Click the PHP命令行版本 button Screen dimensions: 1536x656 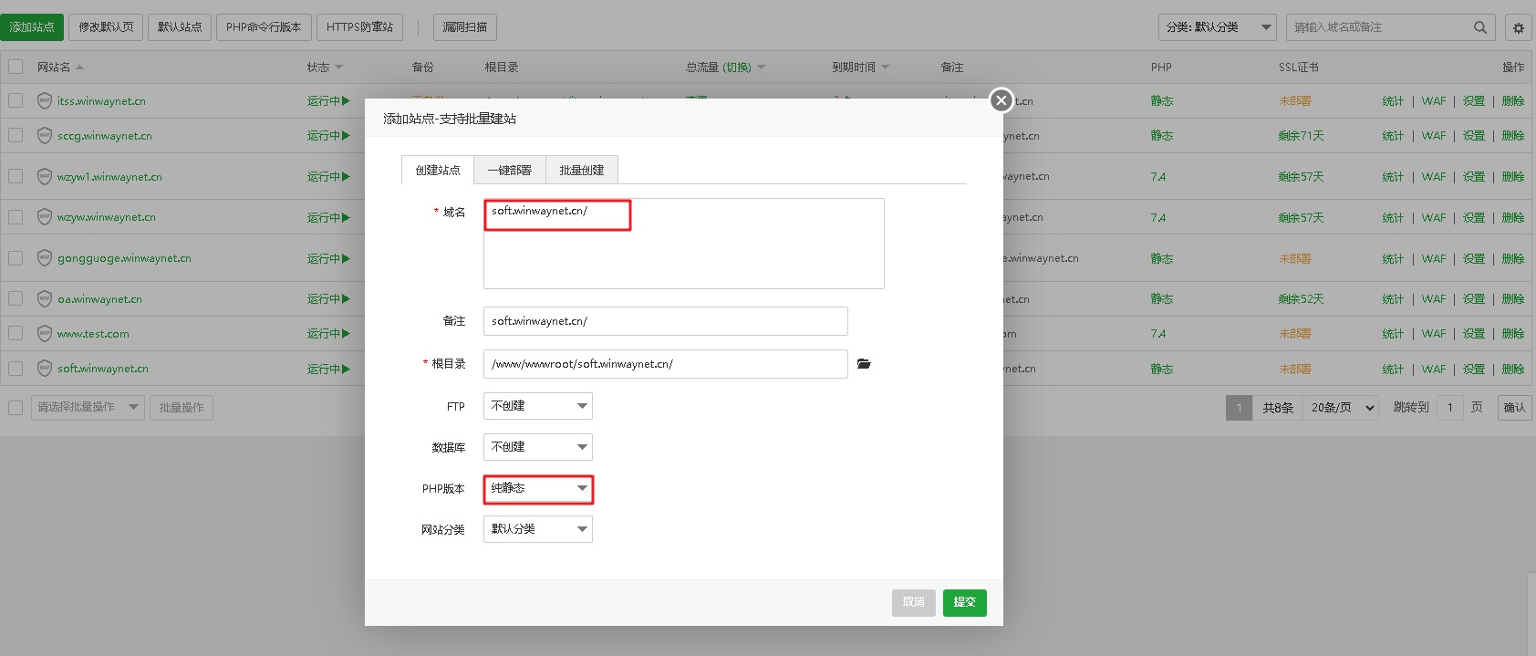[264, 27]
